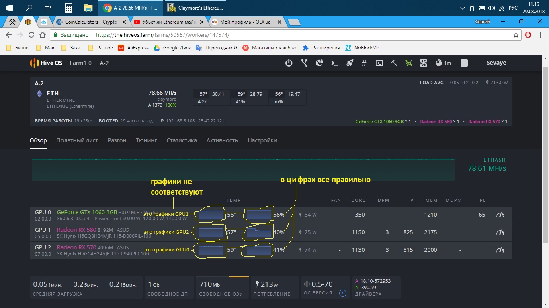
Task: Click the GeForce GTX 1060 3GB name in GPU 0 row
Action: click(87, 212)
